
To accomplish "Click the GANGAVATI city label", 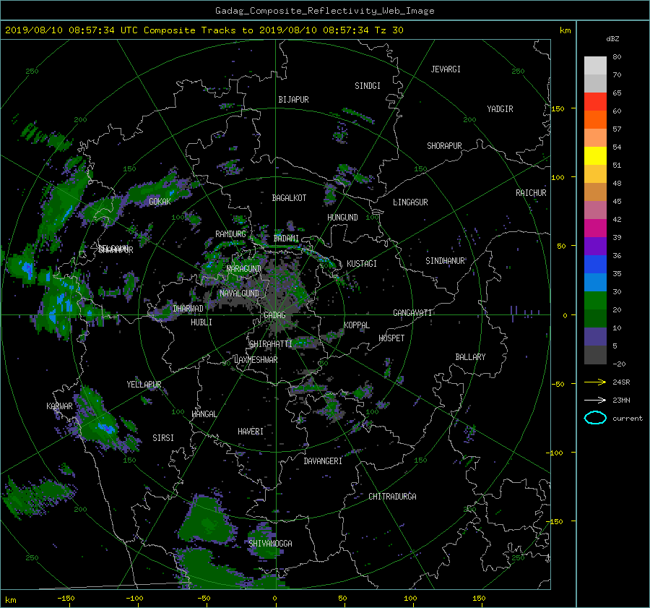I will pos(412,312).
